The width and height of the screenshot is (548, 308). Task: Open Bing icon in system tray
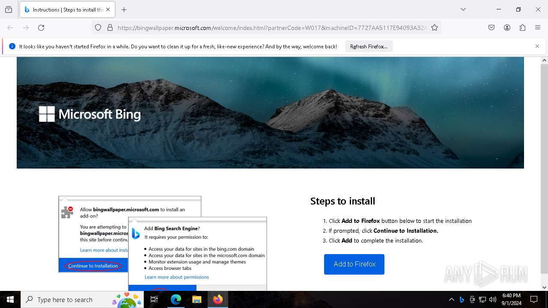(462, 299)
